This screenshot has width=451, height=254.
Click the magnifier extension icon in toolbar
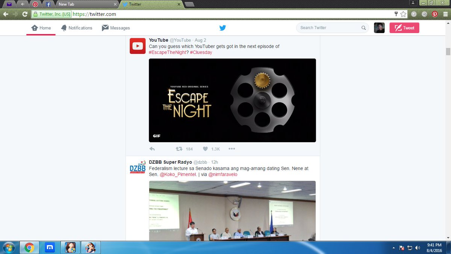point(414,14)
